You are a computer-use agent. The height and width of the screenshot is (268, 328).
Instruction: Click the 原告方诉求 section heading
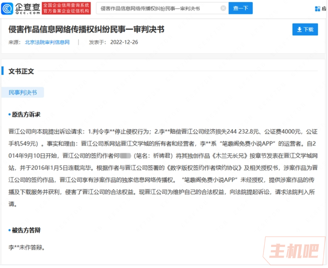[26, 114]
